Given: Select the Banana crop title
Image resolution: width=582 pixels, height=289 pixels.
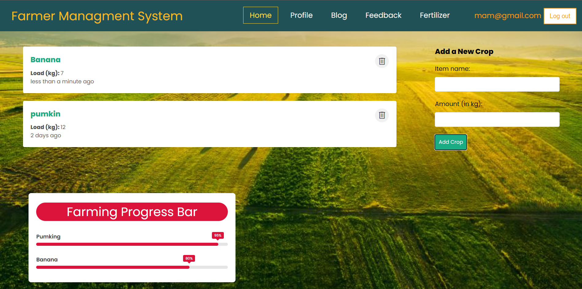Looking at the screenshot, I should tap(45, 60).
